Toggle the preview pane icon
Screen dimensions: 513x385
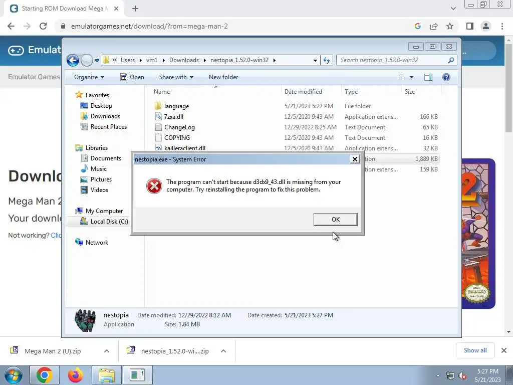coord(428,77)
